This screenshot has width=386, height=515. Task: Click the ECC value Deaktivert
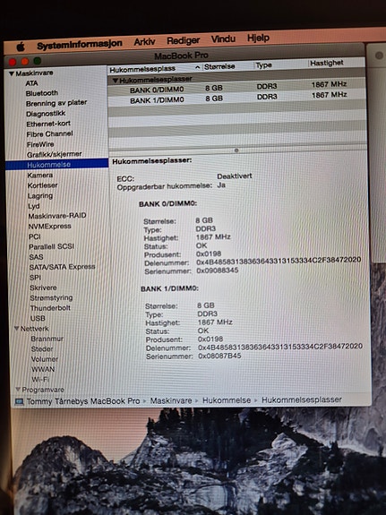[235, 176]
